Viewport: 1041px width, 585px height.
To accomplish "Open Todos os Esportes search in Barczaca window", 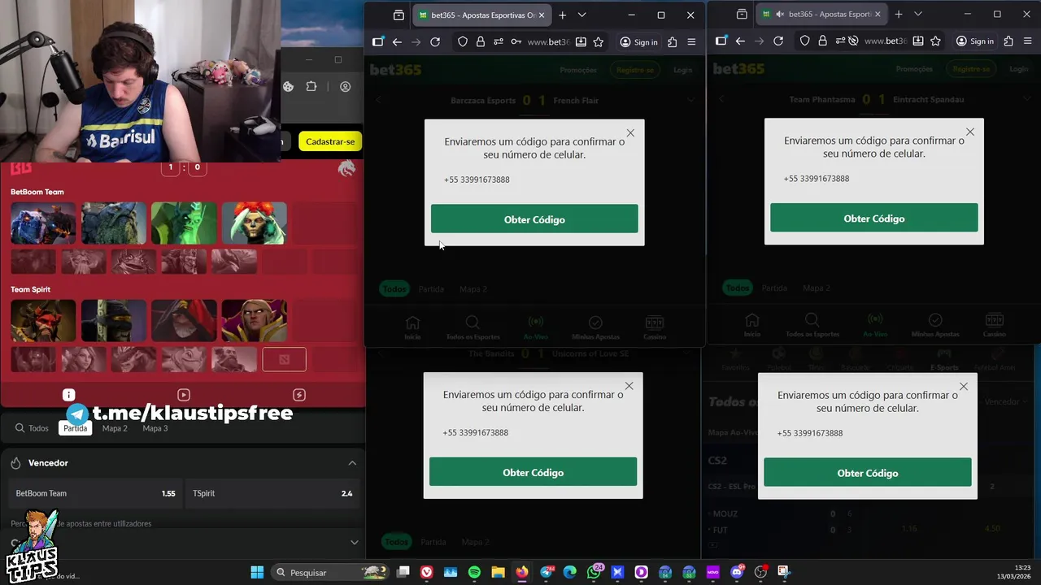I will pos(473,327).
